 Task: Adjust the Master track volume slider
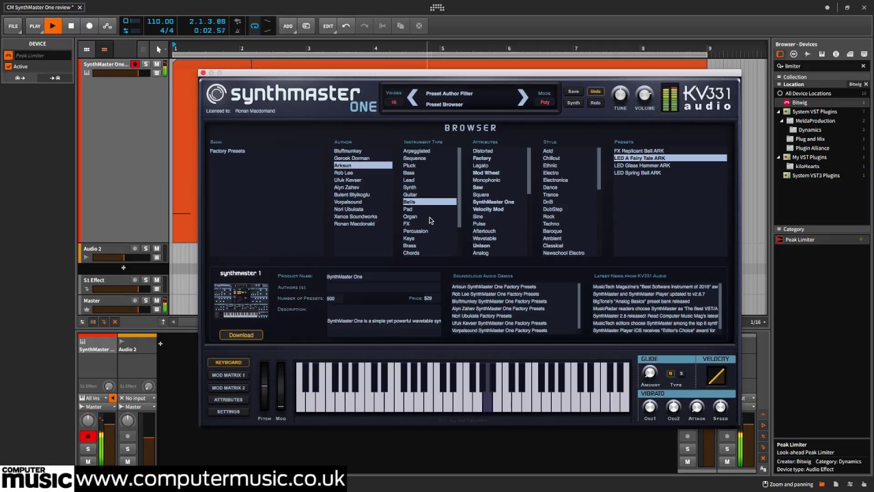click(122, 310)
